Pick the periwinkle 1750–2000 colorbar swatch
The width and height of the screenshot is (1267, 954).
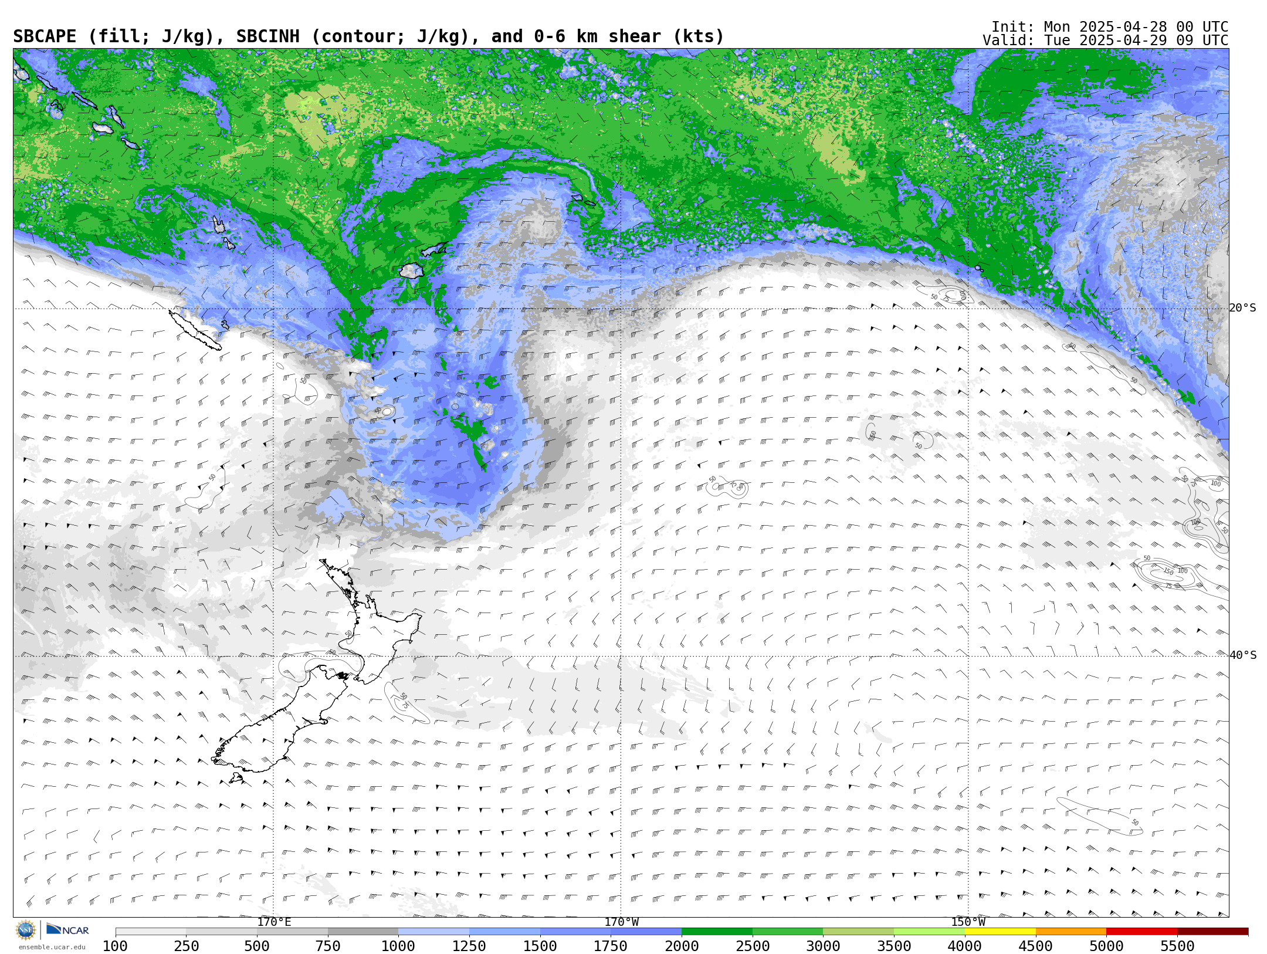(x=646, y=932)
